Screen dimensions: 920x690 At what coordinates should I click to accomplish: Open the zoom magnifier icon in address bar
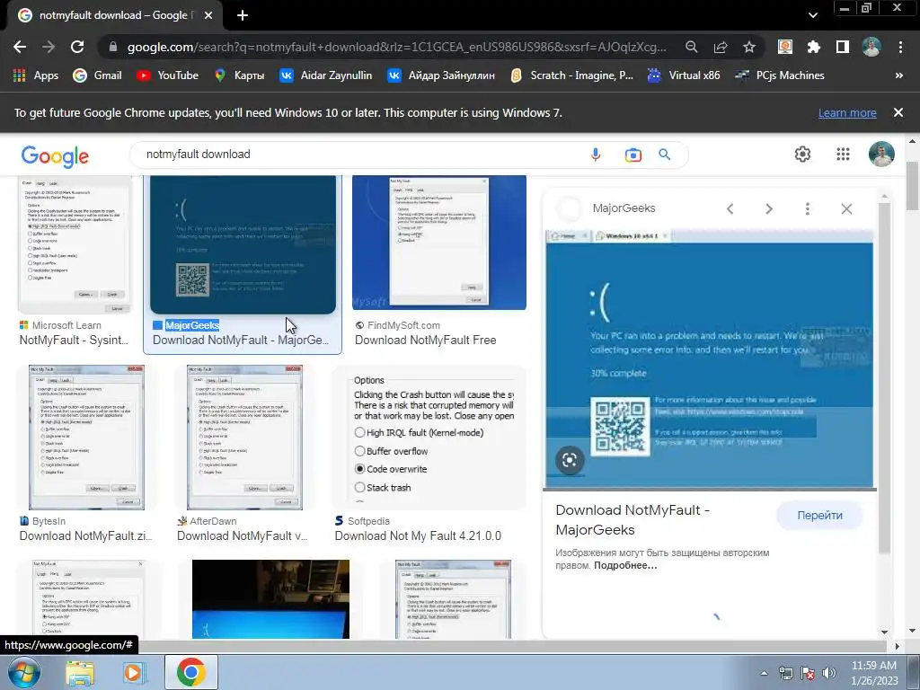[692, 47]
